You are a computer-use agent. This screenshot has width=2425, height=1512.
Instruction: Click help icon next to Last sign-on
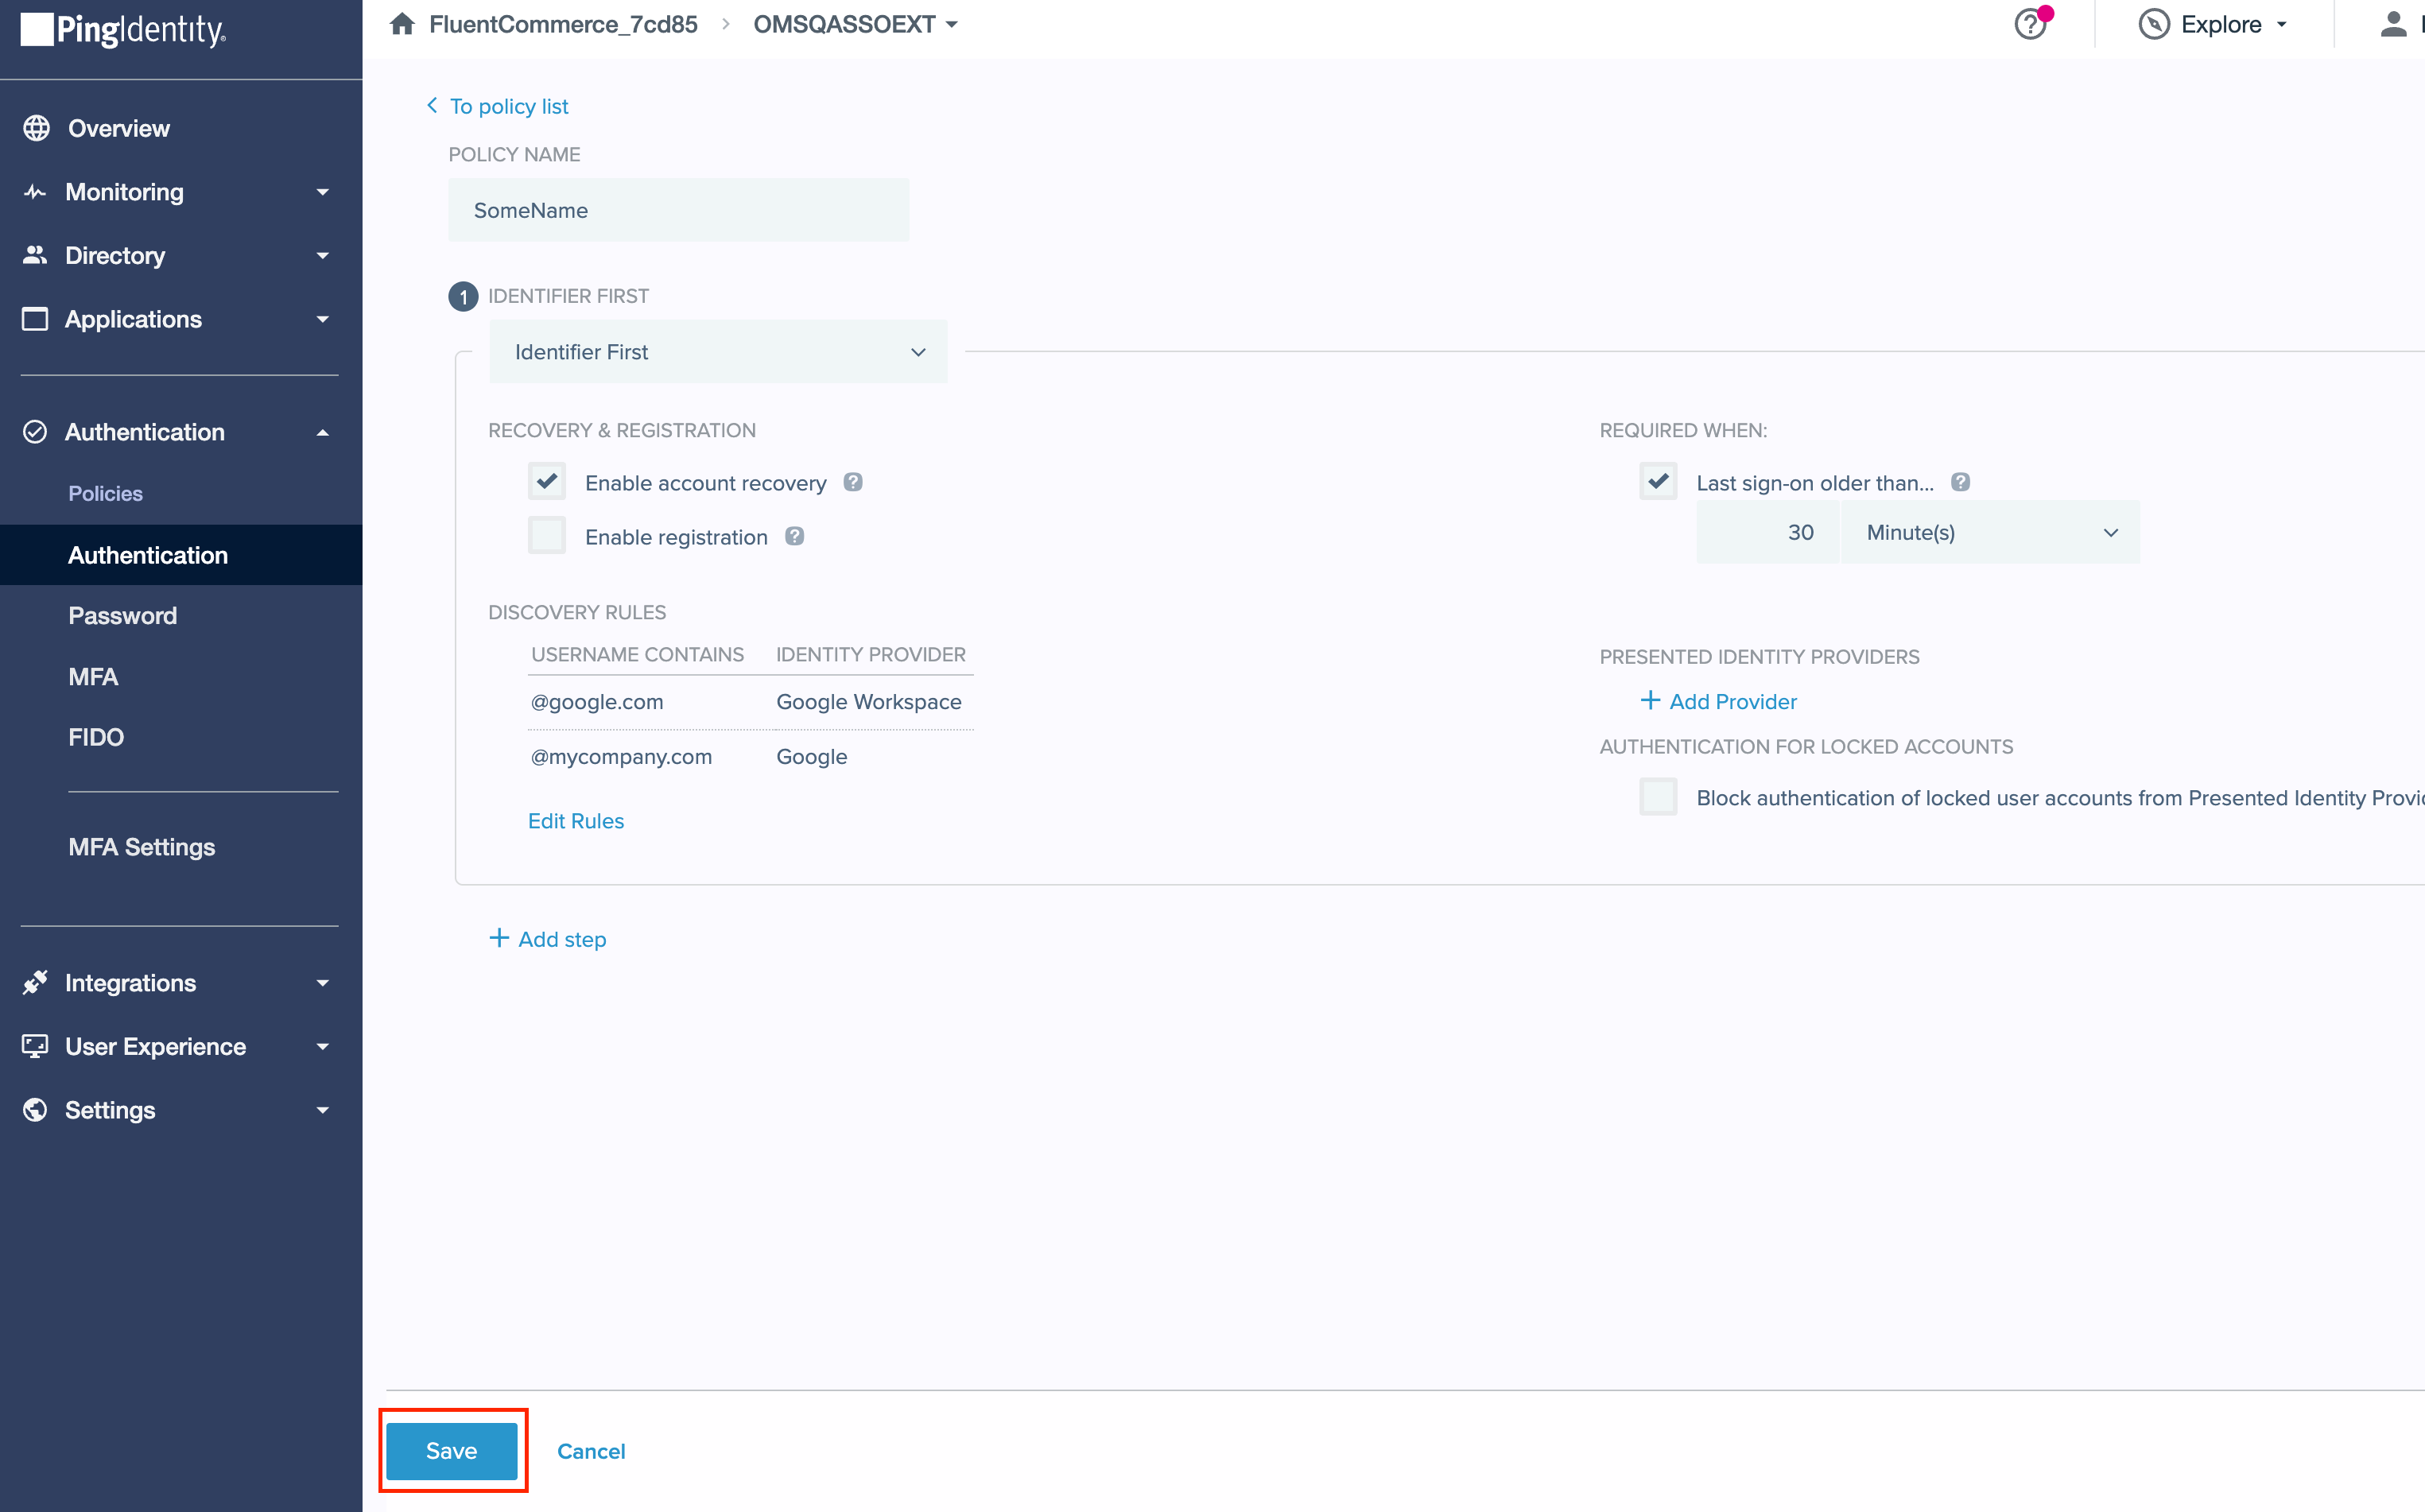[1960, 482]
